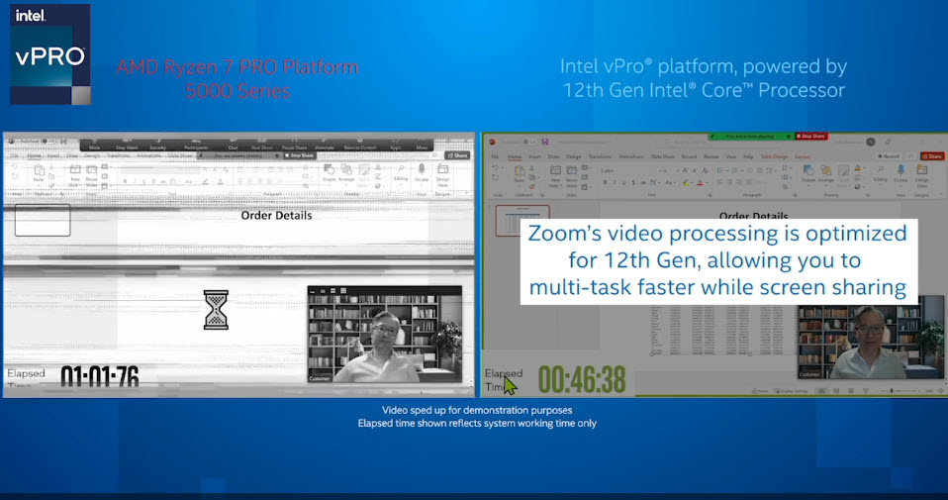Click Reuse Slides in right PowerPoint ribbon
The width and height of the screenshot is (948, 500).
[572, 176]
